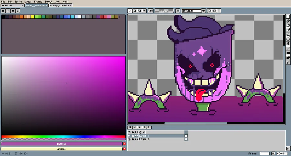Click the onion skin icon in timeline header
The height and width of the screenshot is (156, 291).
(x=140, y=132)
